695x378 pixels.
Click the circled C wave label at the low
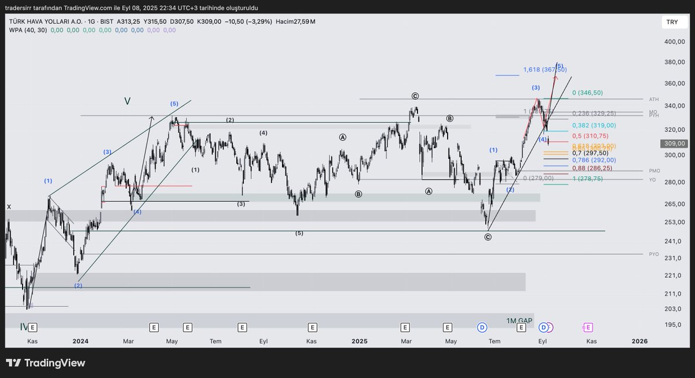coord(488,237)
